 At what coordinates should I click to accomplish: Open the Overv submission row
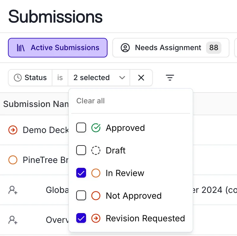tap(57, 220)
